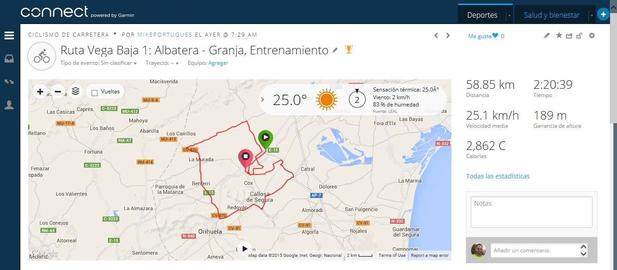Click the user avatar by comment box
617x270 pixels.
click(478, 251)
